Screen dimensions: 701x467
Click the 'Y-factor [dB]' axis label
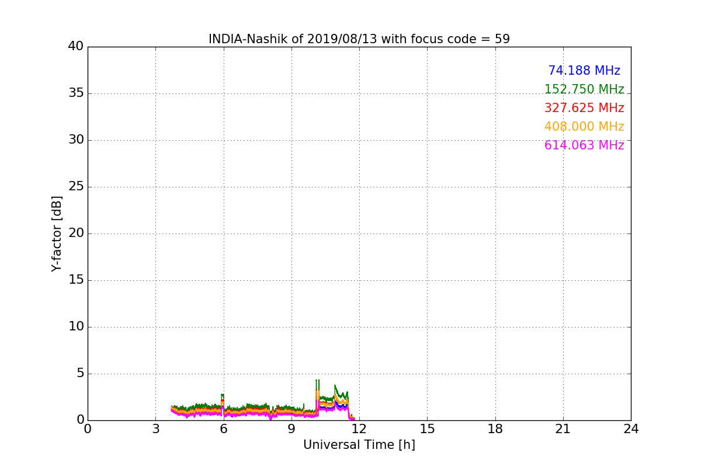point(57,233)
